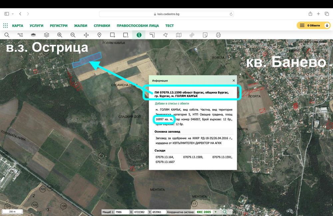Open Safari share sheet icon
Screen dimensions: 333x216
[310, 14]
